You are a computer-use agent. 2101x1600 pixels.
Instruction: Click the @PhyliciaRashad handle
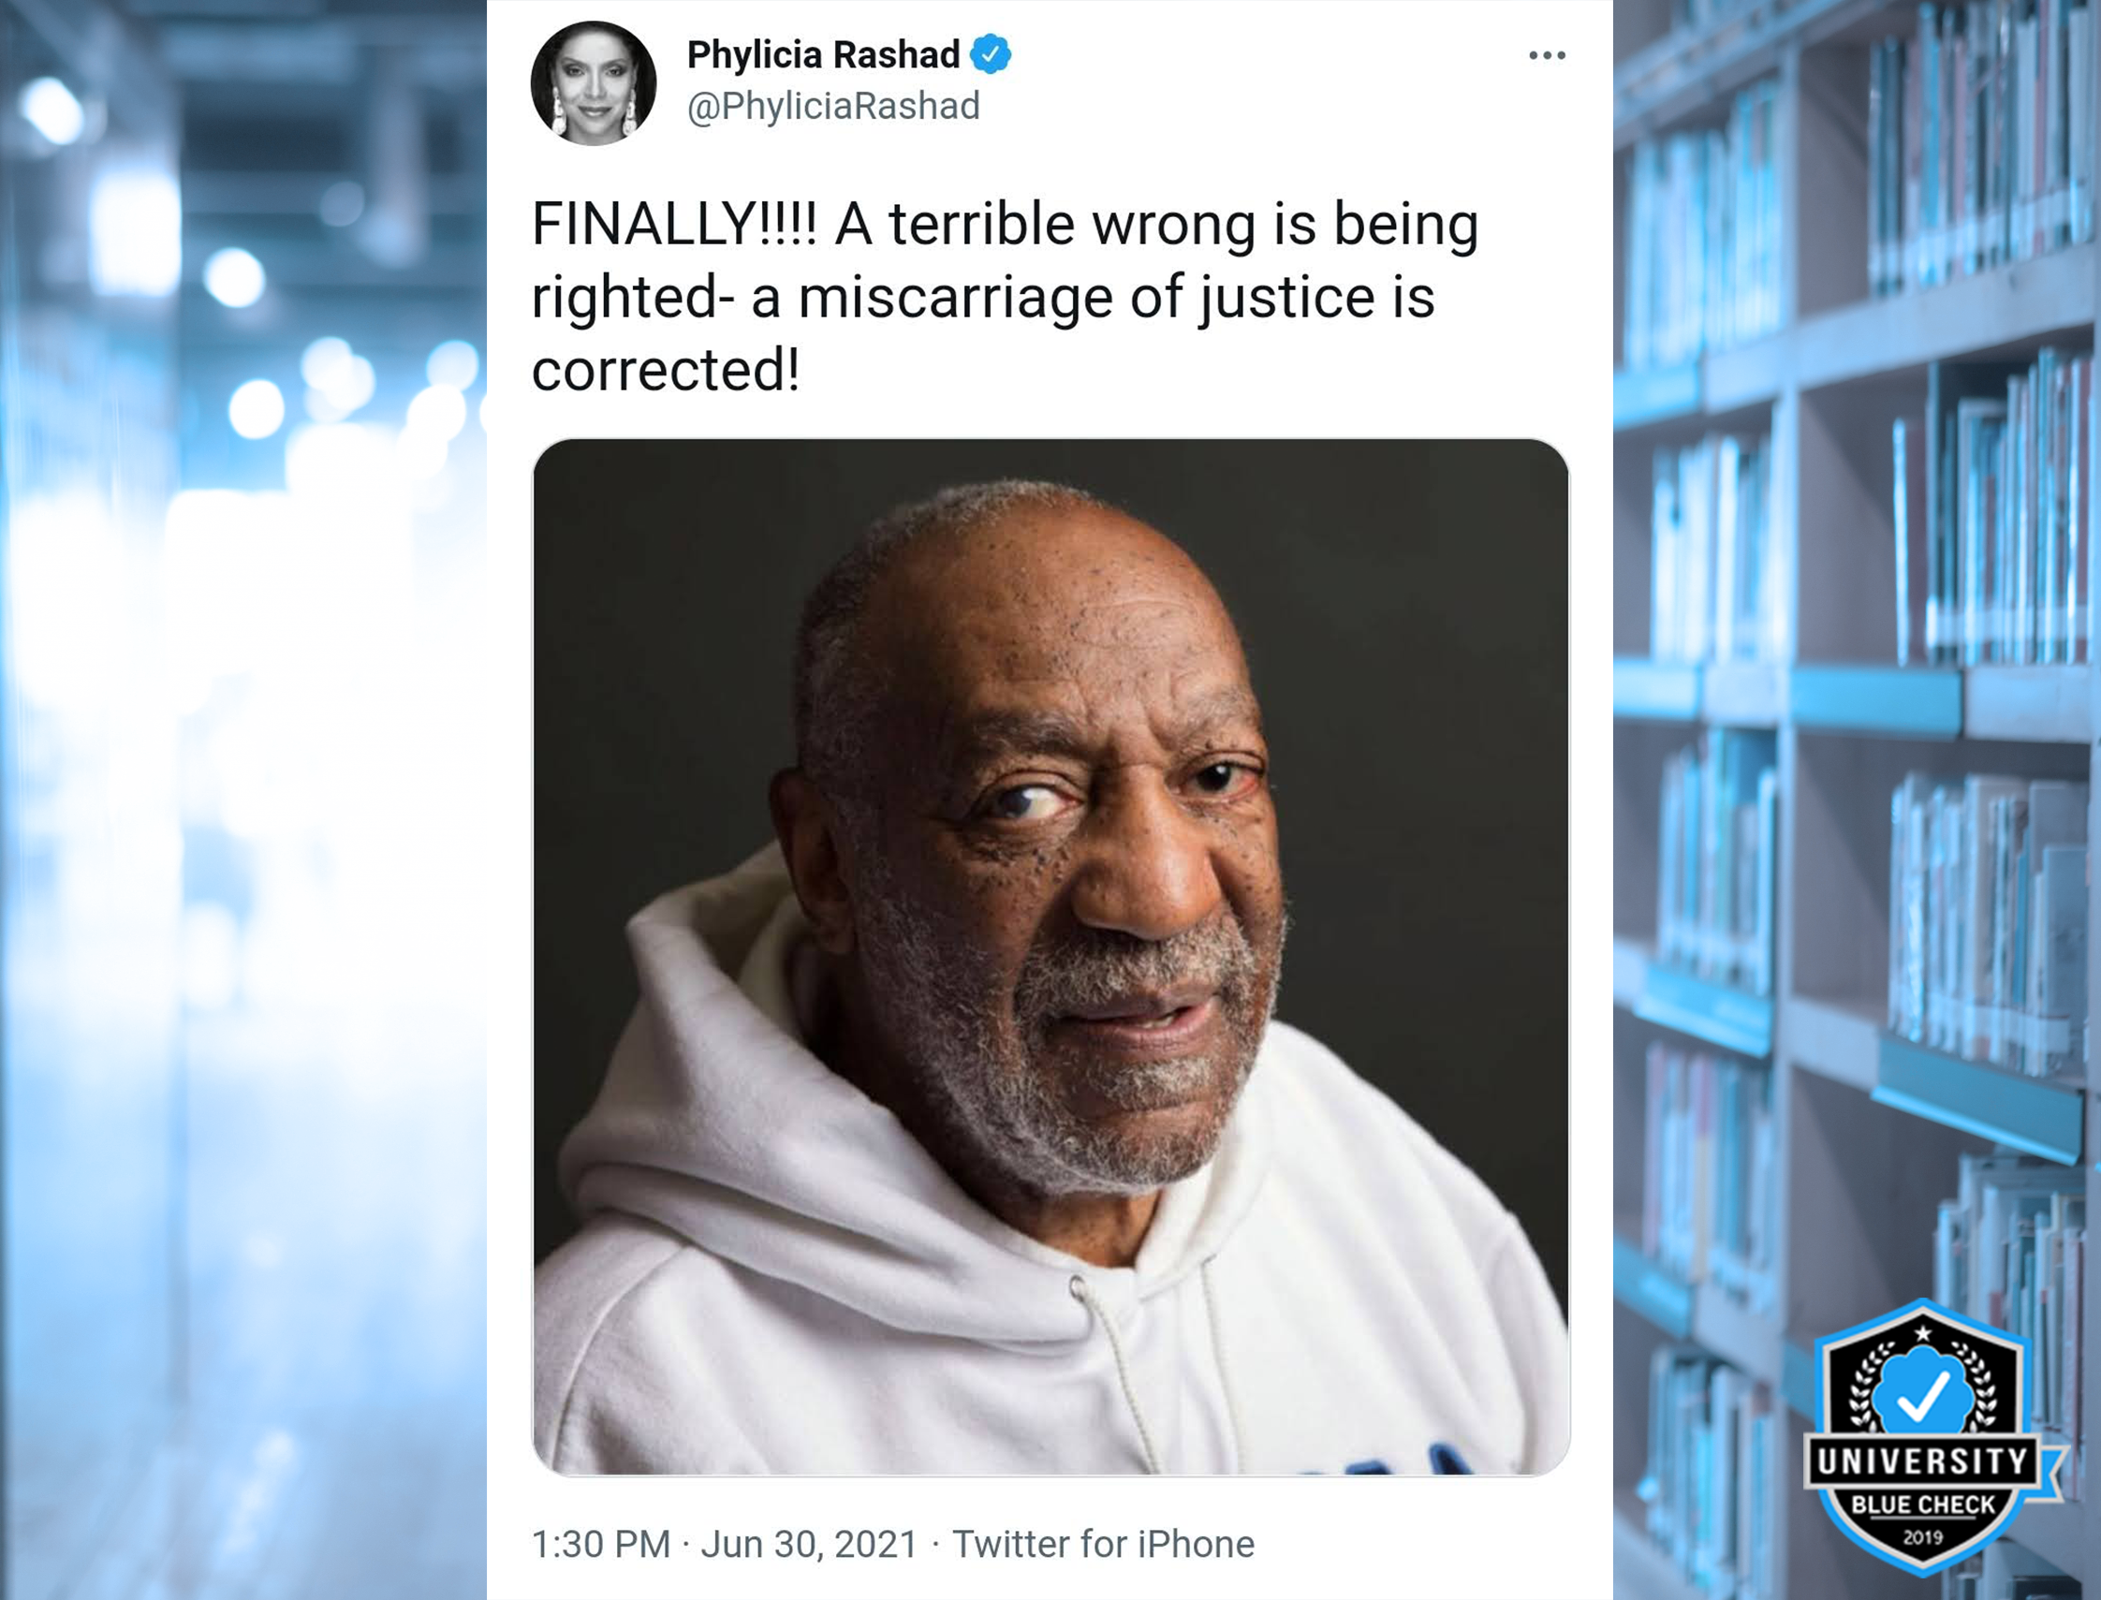[833, 106]
